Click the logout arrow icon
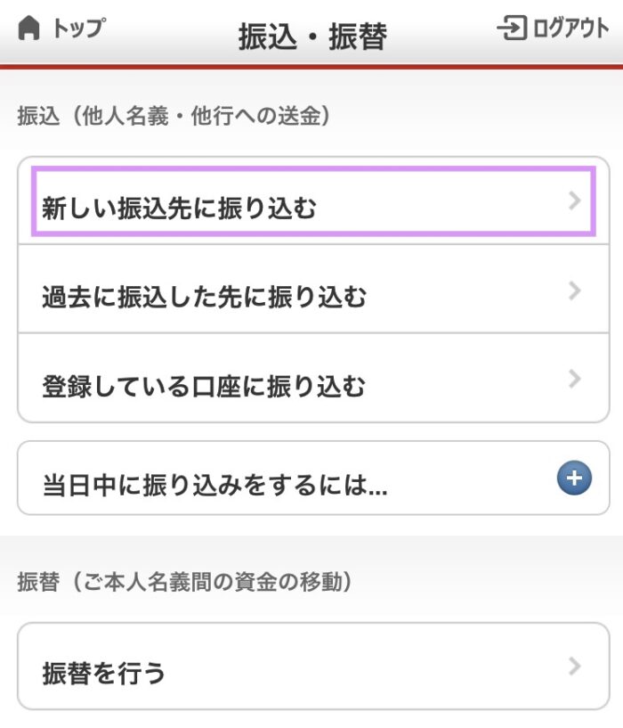This screenshot has width=623, height=728. [512, 28]
